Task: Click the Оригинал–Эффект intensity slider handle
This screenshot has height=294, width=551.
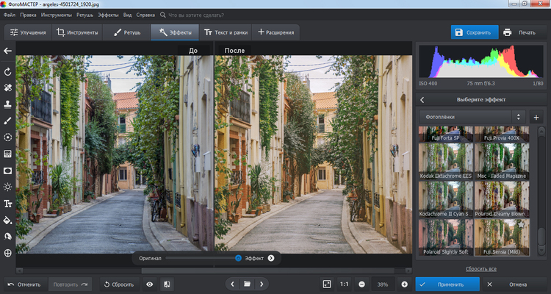Action: [x=238, y=258]
